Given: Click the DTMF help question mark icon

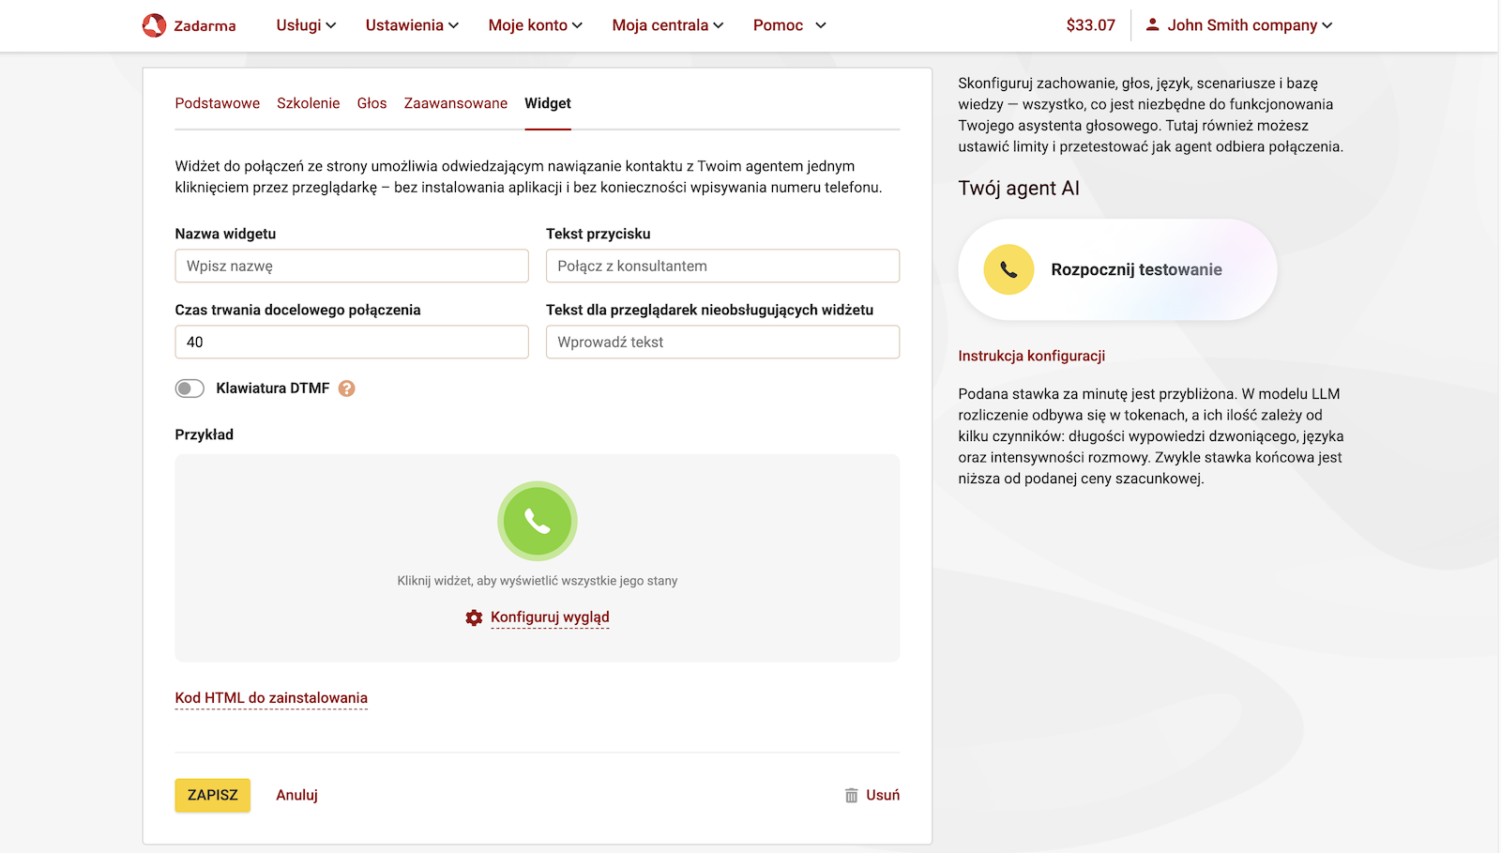Looking at the screenshot, I should point(347,388).
